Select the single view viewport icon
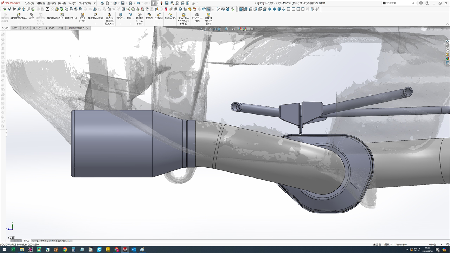This screenshot has height=253, width=450. (289, 9)
